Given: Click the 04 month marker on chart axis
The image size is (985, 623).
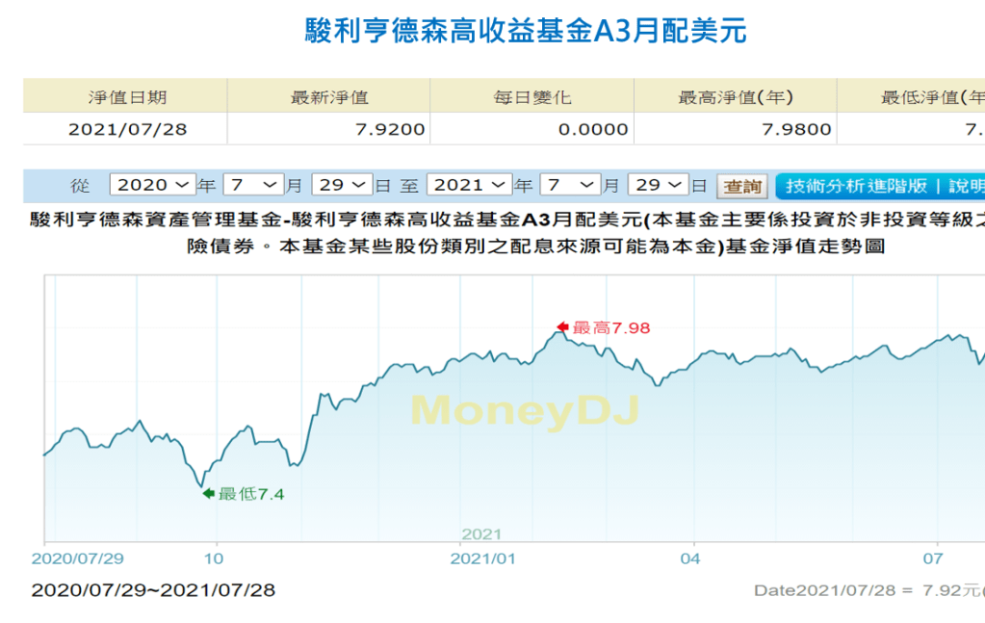Looking at the screenshot, I should (689, 558).
